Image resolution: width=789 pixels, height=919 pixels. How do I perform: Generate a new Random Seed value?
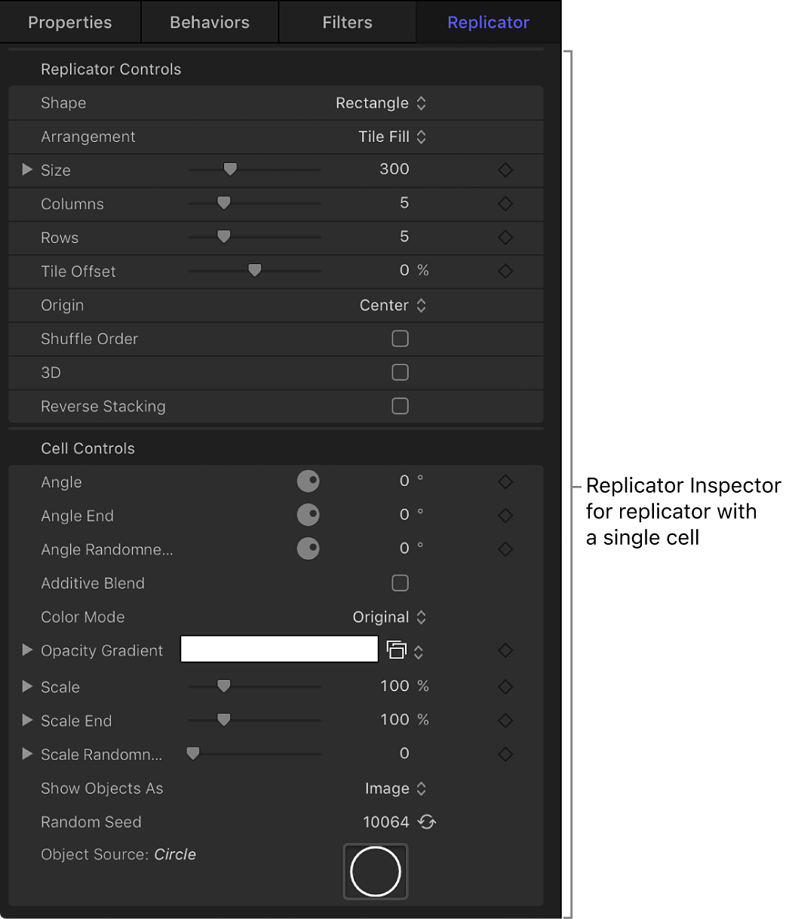pos(426,822)
